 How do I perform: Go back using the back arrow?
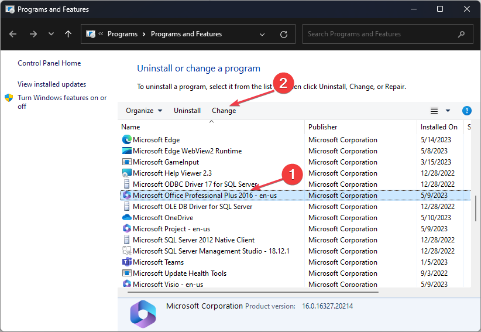[x=13, y=34]
